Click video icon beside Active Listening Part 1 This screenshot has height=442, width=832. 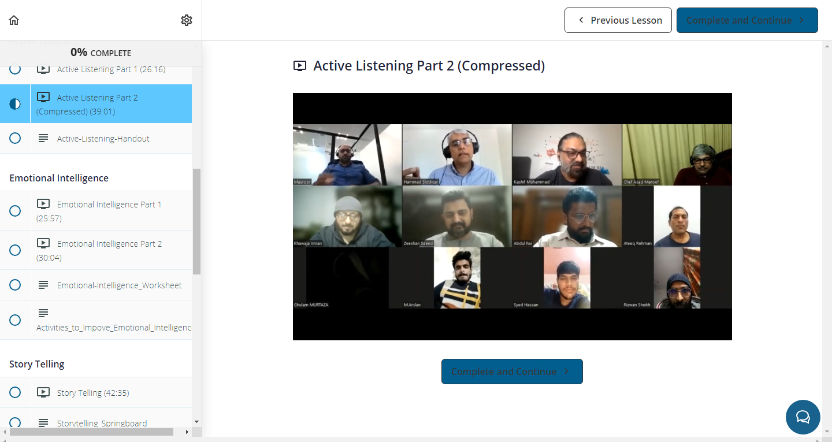[x=43, y=69]
